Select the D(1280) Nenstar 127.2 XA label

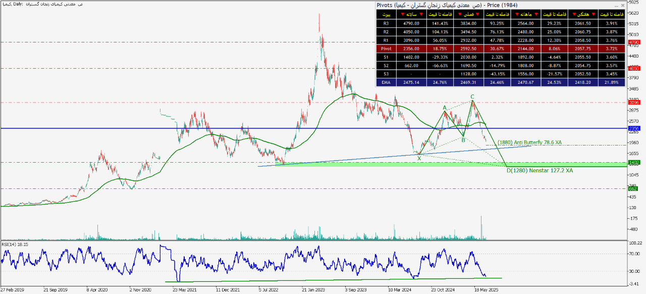(540, 171)
